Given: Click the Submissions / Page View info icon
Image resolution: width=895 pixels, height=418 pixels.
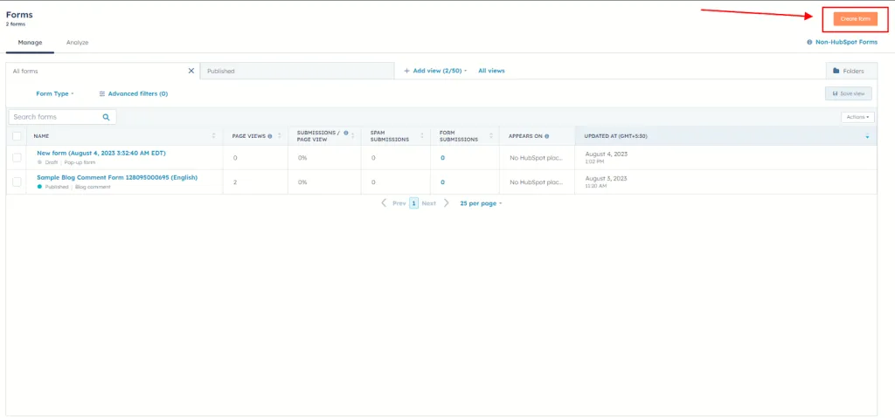Looking at the screenshot, I should (x=346, y=133).
